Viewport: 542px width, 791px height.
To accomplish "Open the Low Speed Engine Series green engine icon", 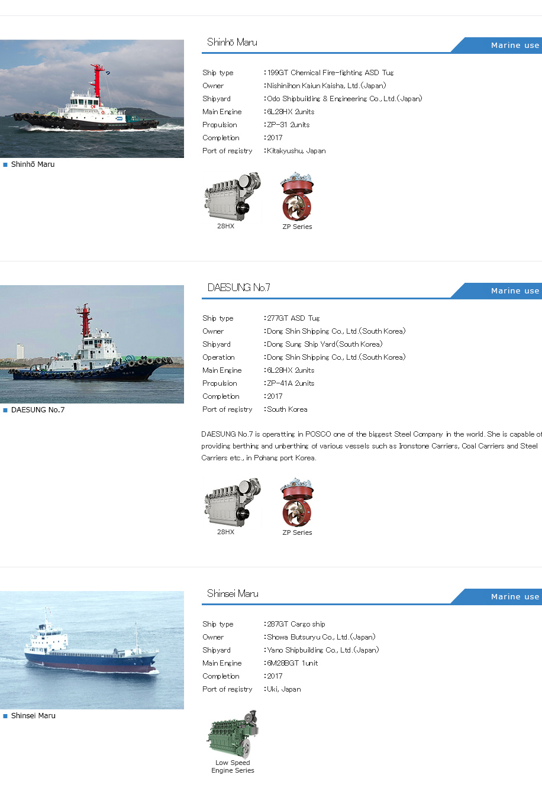I will [233, 734].
